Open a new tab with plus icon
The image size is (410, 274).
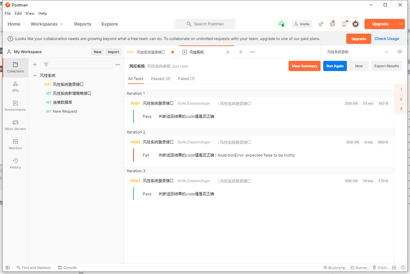click(241, 52)
